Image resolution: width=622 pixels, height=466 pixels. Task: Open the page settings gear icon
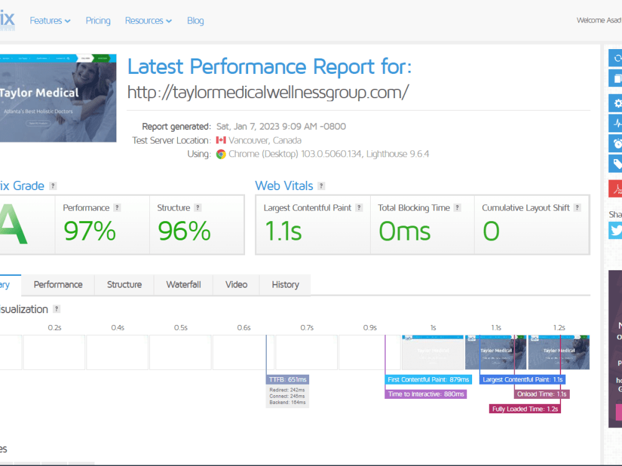click(x=616, y=103)
